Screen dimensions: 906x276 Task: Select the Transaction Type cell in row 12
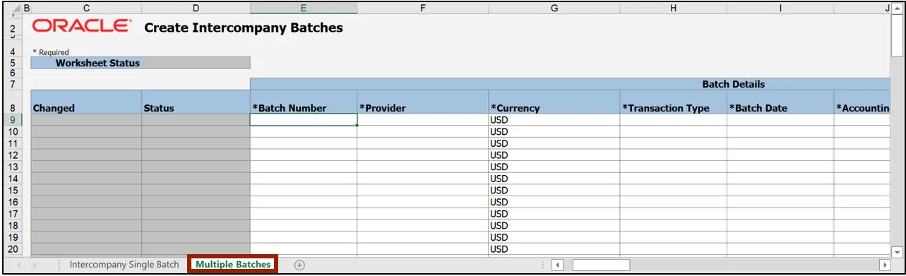point(673,155)
